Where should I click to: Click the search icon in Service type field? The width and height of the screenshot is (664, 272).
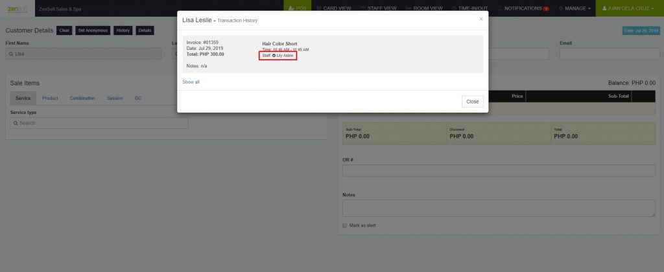coord(16,123)
